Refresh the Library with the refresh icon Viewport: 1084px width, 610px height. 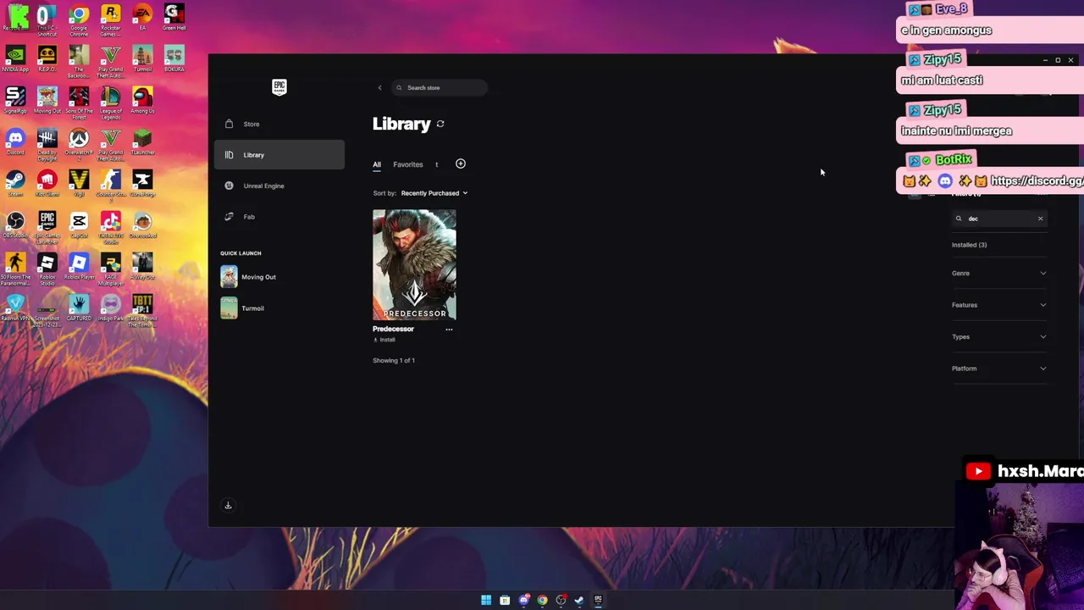point(440,124)
